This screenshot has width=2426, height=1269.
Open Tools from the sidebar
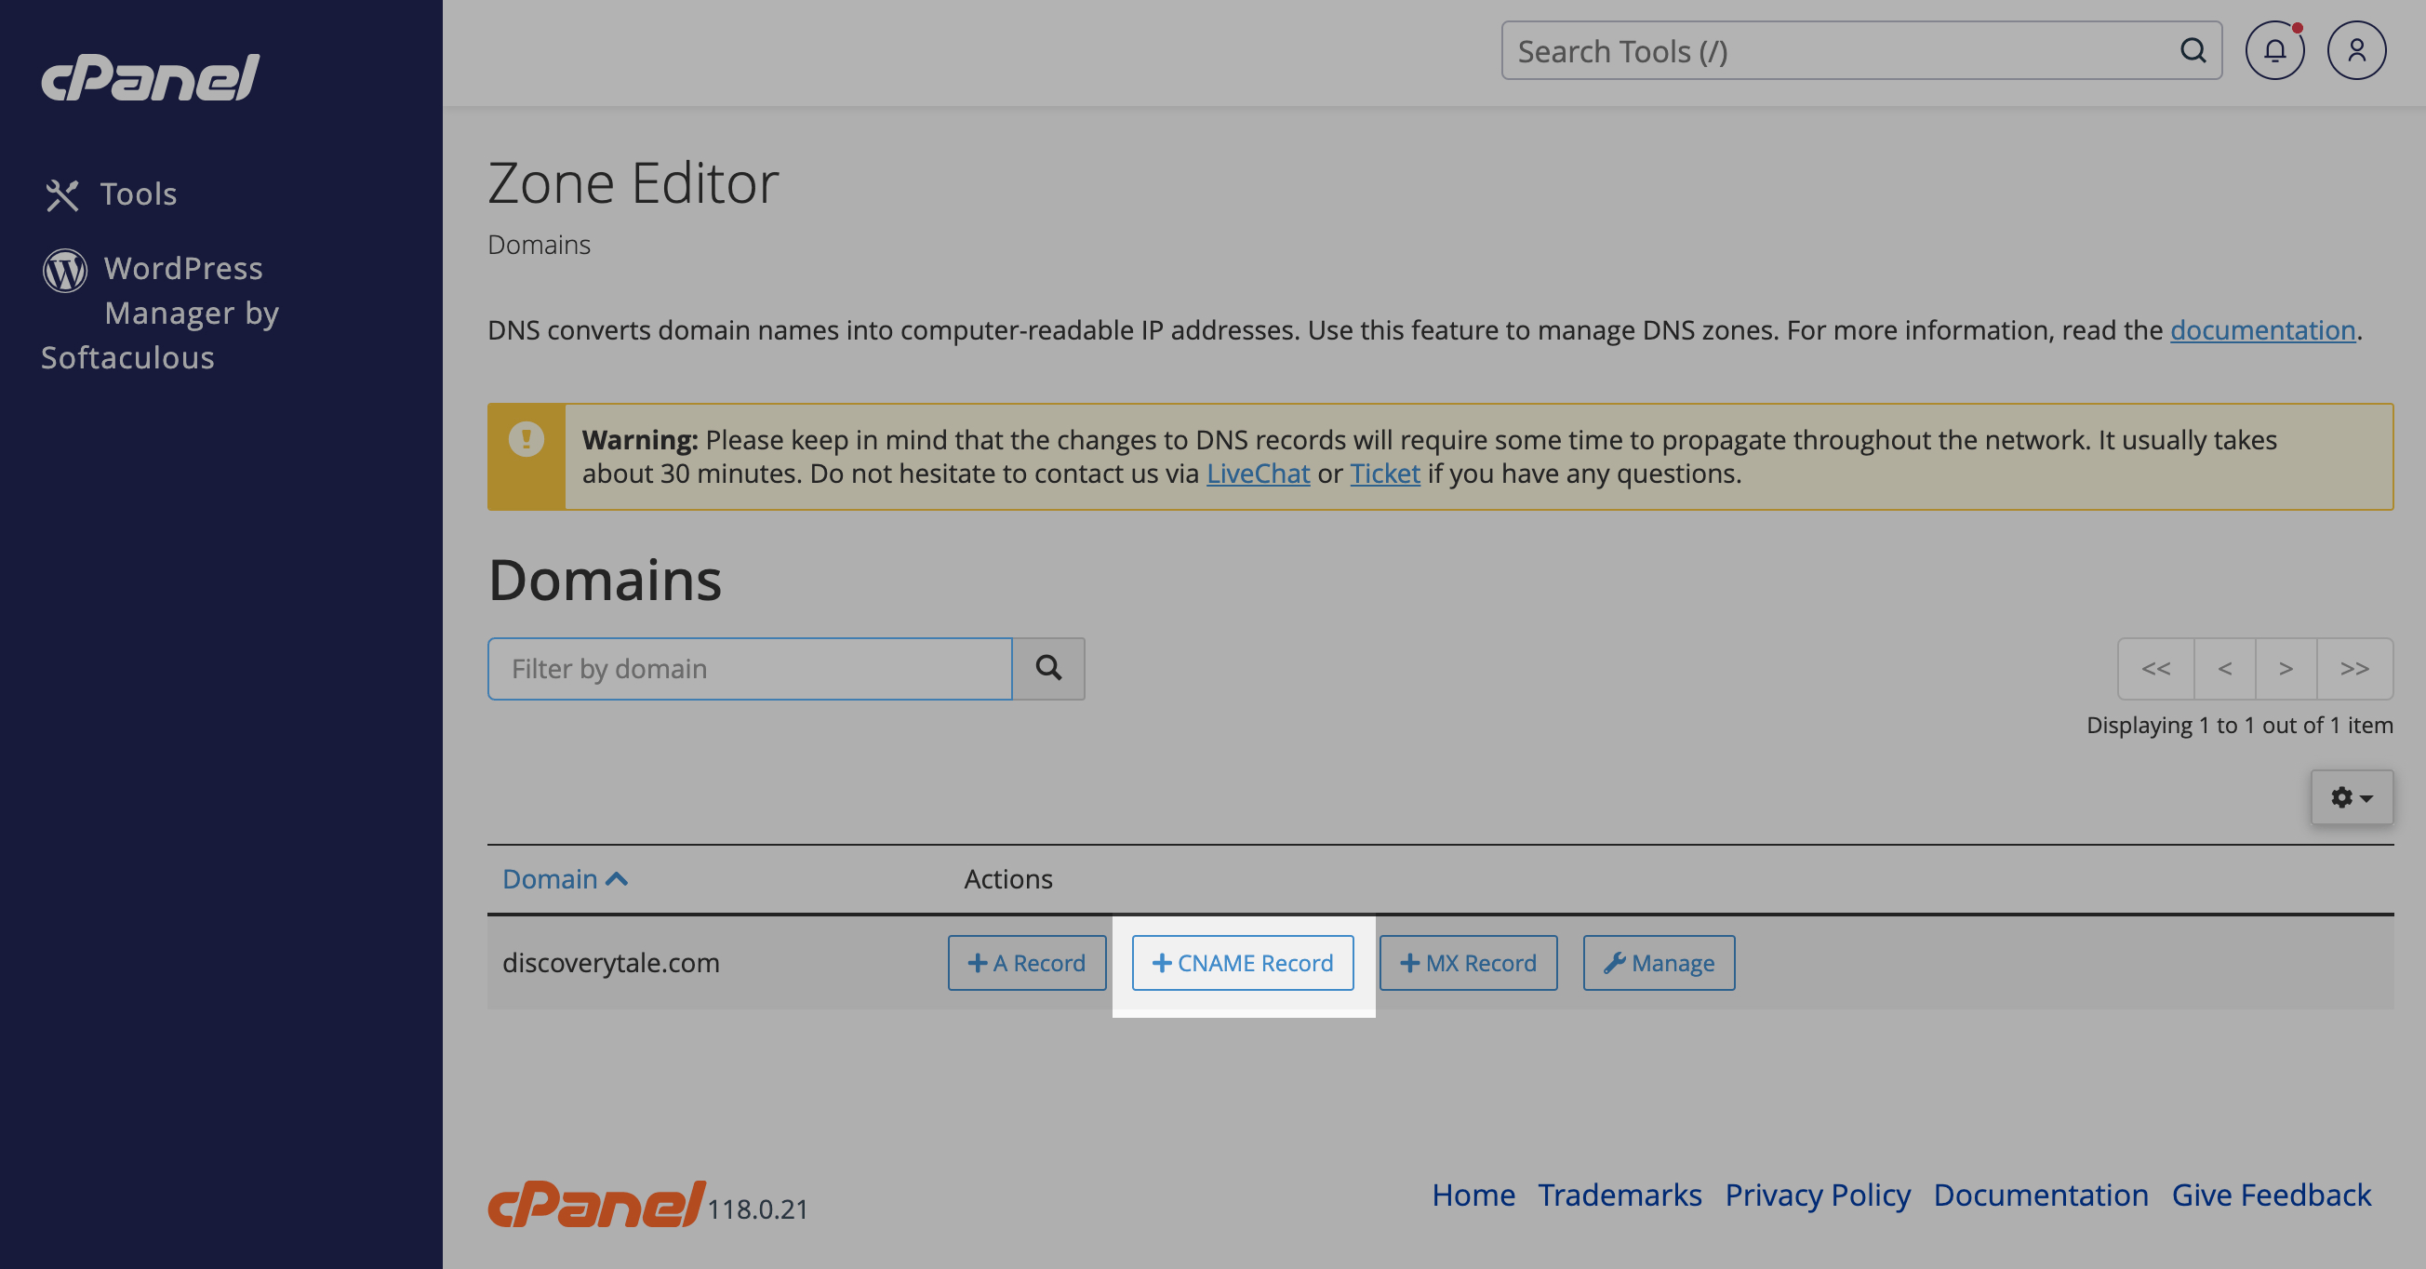tap(138, 194)
